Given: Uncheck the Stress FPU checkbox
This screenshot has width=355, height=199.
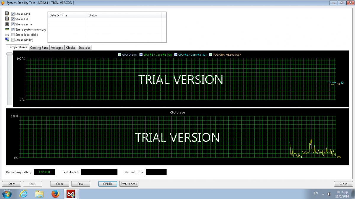Looking at the screenshot, I should coord(13,19).
